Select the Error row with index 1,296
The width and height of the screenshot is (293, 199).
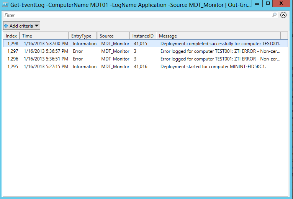pos(13,59)
